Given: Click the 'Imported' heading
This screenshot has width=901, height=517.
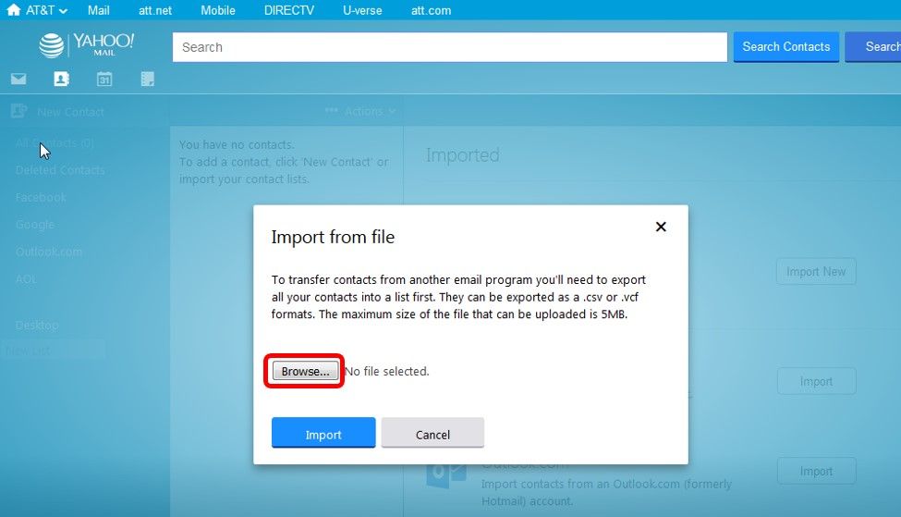Looking at the screenshot, I should pos(463,154).
